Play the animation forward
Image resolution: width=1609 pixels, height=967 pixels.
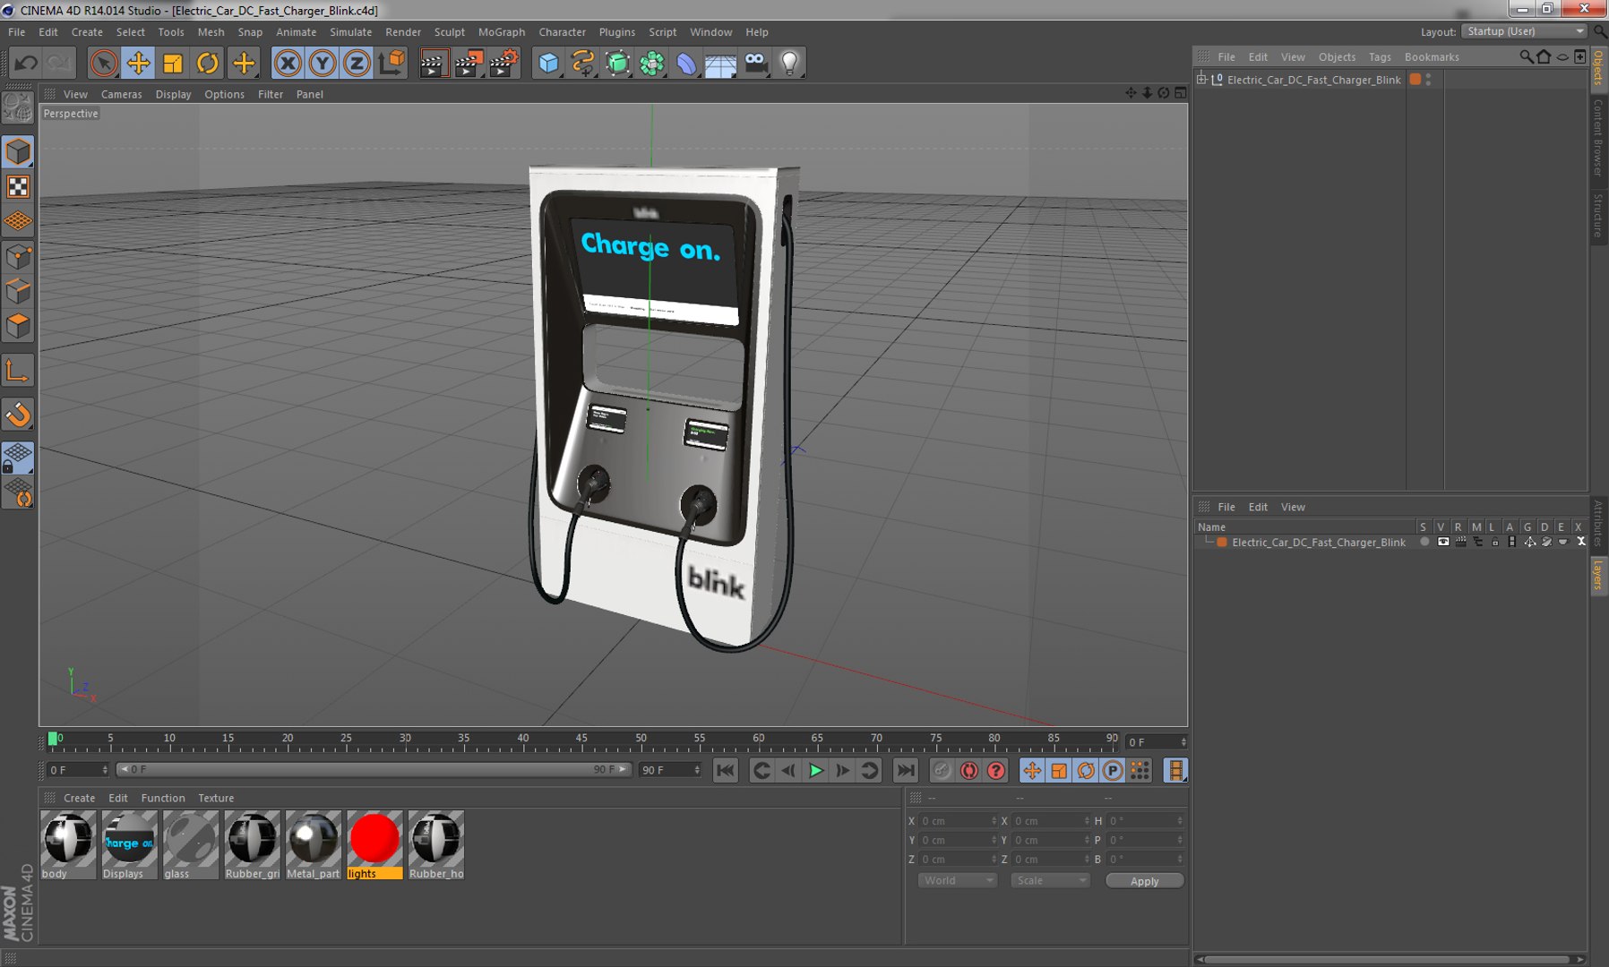coord(815,771)
